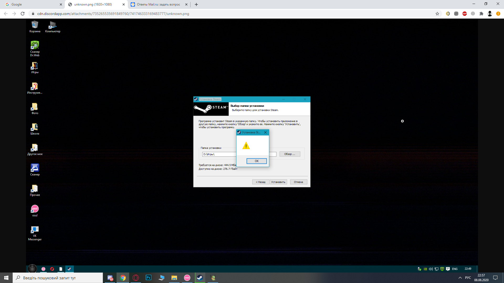Select the Сканер Dr.Web desktop icon
Screen dimensions: 504x283
point(35,49)
